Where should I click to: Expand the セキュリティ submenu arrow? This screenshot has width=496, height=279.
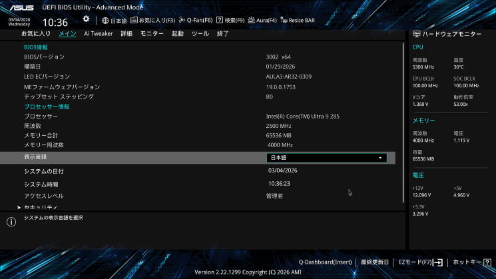[x=19, y=208]
